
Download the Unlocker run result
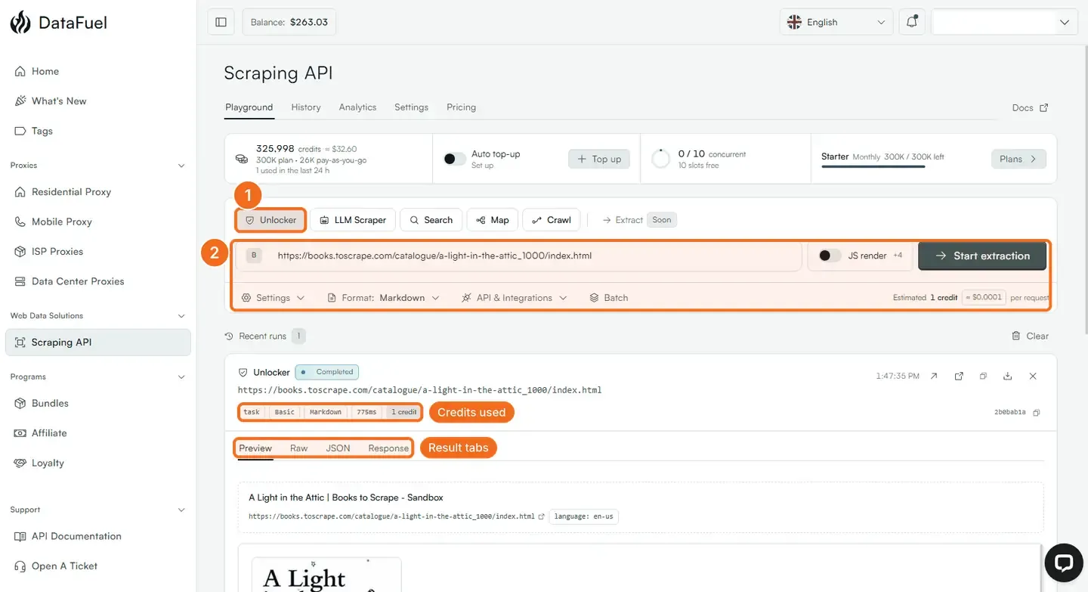click(x=1008, y=376)
